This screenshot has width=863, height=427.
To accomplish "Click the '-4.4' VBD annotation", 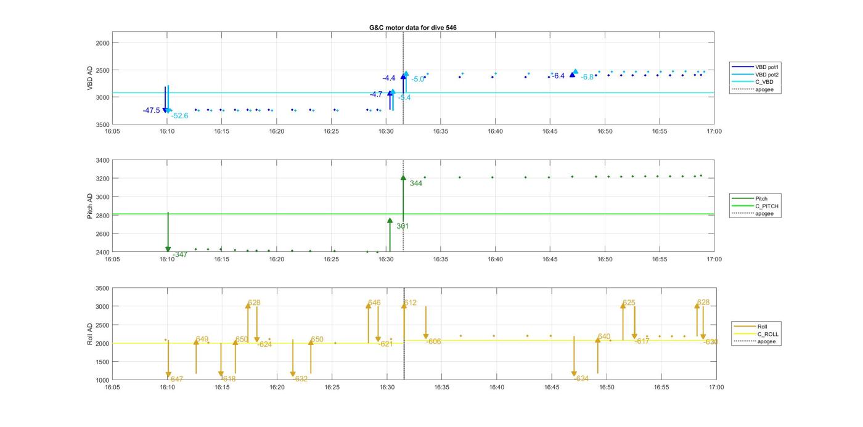I will point(389,78).
